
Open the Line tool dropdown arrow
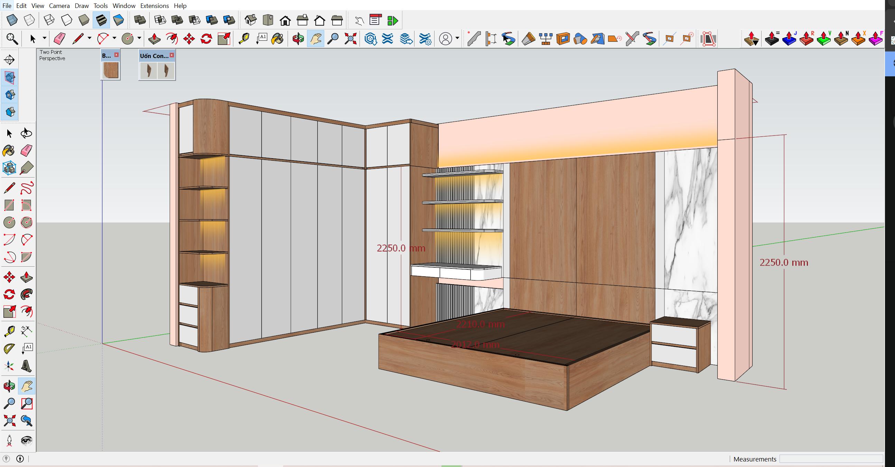tap(89, 38)
